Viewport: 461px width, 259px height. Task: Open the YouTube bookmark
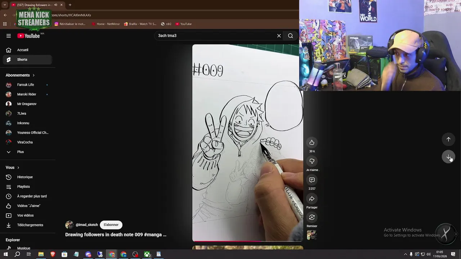[184, 24]
